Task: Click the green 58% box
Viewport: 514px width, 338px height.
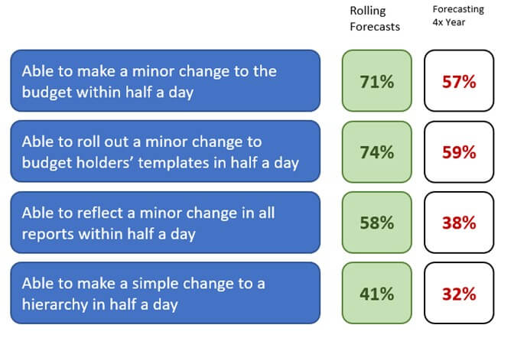Action: 377,223
